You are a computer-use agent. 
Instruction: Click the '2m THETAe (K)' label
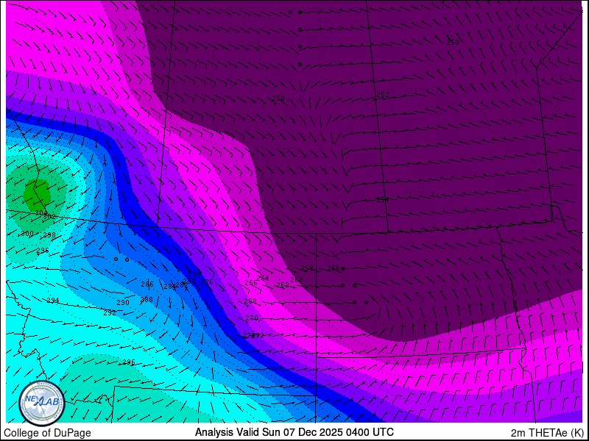(547, 433)
